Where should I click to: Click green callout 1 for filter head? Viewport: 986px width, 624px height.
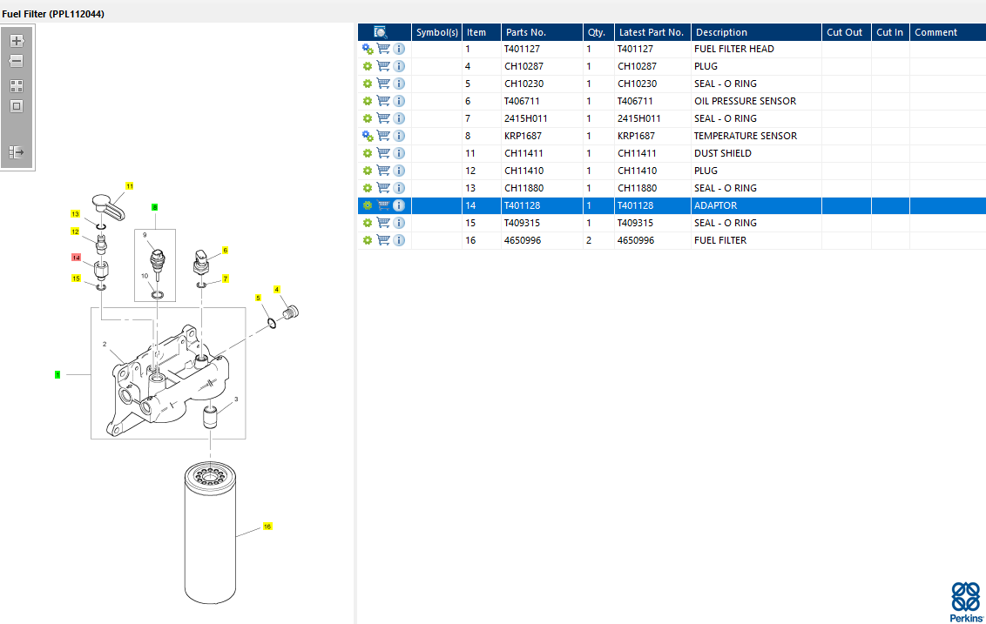[57, 374]
